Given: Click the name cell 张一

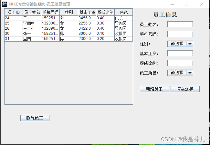Looking at the screenshot, I should (32, 34).
